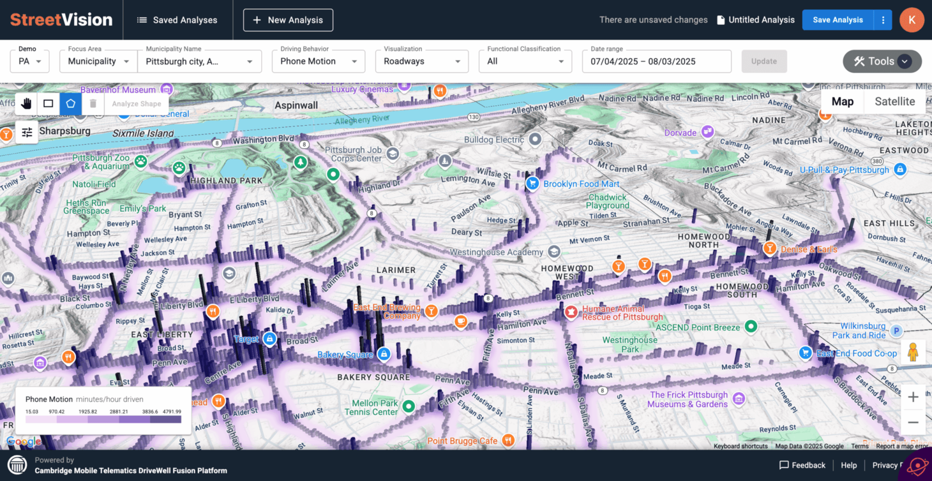This screenshot has height=481, width=932.
Task: Expand the Functional Classification dropdown
Action: point(525,61)
